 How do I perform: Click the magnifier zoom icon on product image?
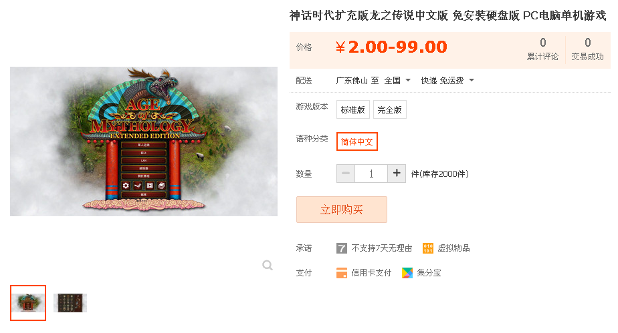(x=268, y=266)
